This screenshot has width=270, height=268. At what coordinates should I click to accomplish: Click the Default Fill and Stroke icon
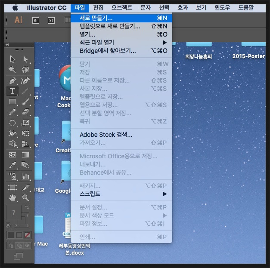point(9,225)
